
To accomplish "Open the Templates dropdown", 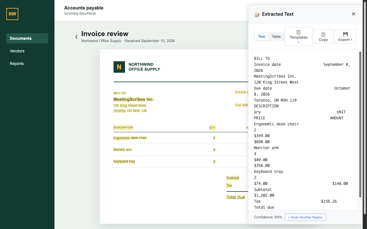I will [x=298, y=36].
